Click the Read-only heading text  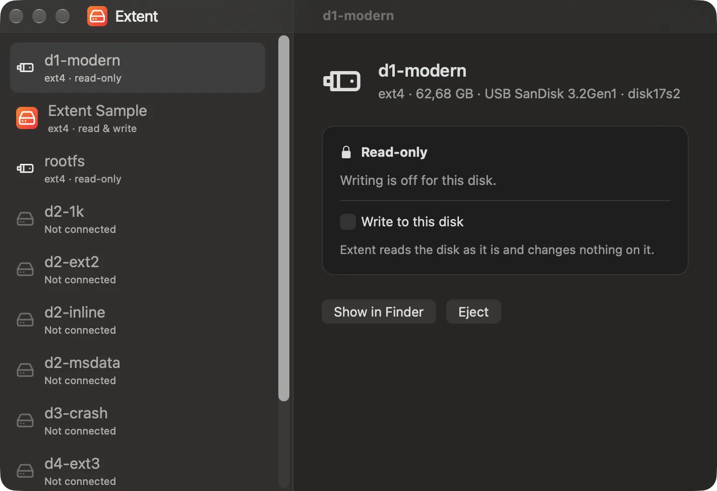[394, 152]
